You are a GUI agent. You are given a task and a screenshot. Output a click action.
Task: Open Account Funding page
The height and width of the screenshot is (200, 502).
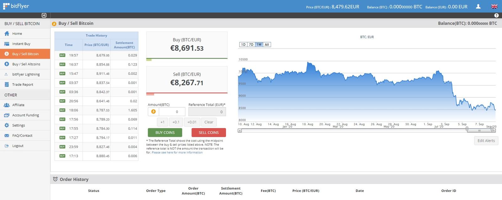[x=25, y=115]
